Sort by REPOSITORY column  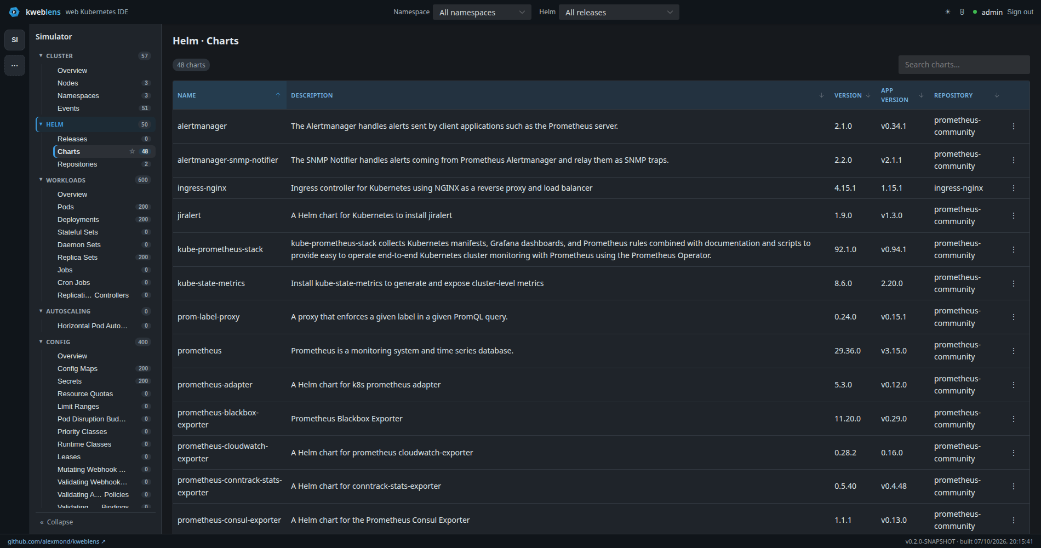click(x=967, y=95)
